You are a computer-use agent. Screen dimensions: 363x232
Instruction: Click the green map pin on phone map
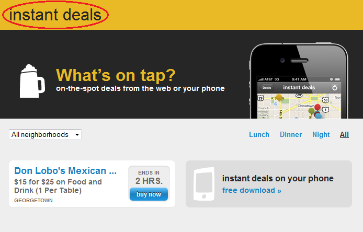click(312, 111)
